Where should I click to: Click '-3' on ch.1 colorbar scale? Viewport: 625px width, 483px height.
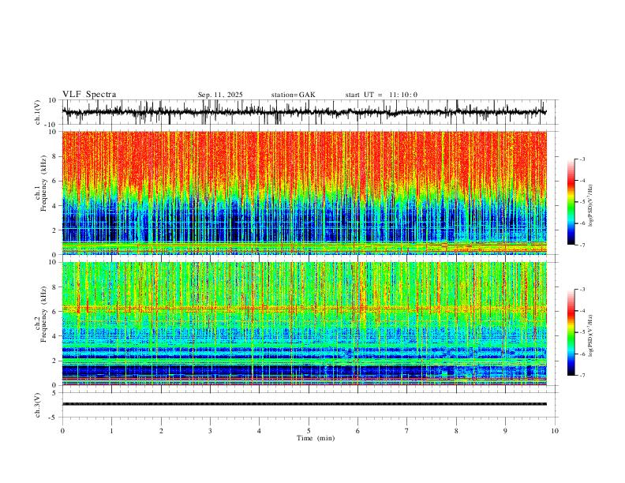tap(582, 159)
